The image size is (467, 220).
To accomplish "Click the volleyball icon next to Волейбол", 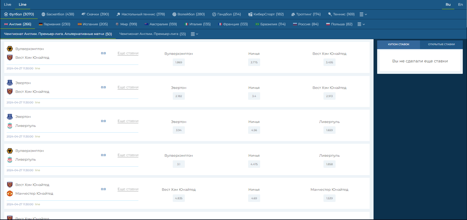I will [x=174, y=14].
